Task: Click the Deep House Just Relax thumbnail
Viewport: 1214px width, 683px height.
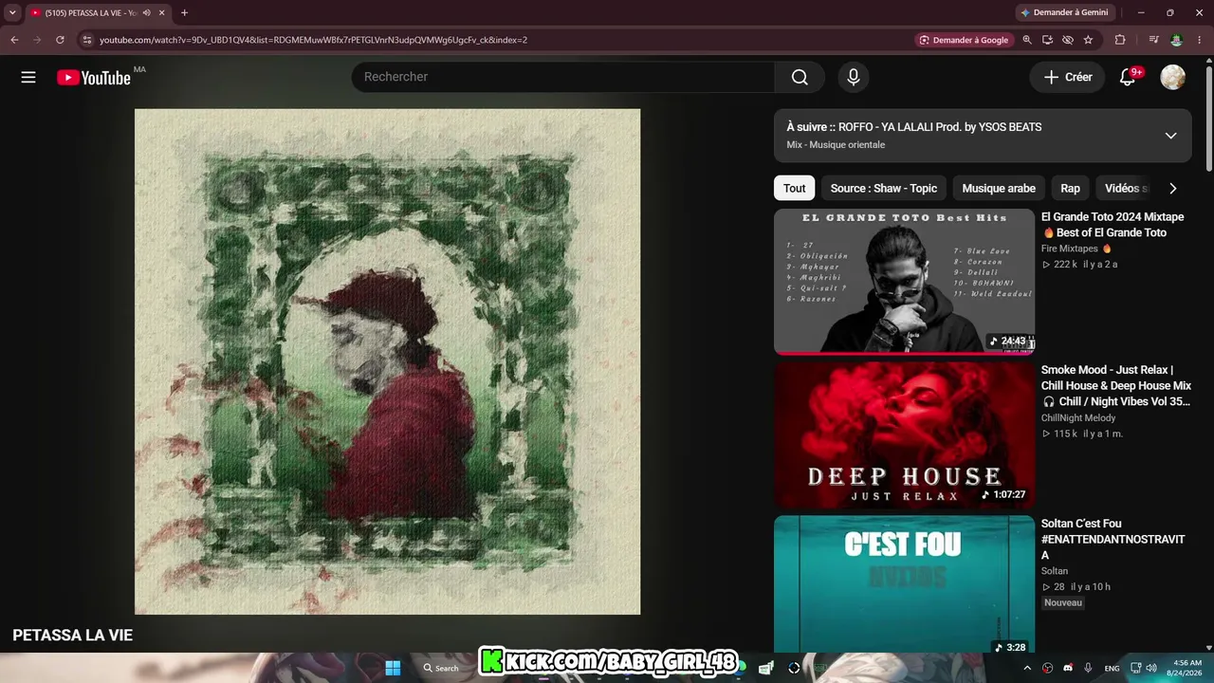Action: tap(904, 435)
